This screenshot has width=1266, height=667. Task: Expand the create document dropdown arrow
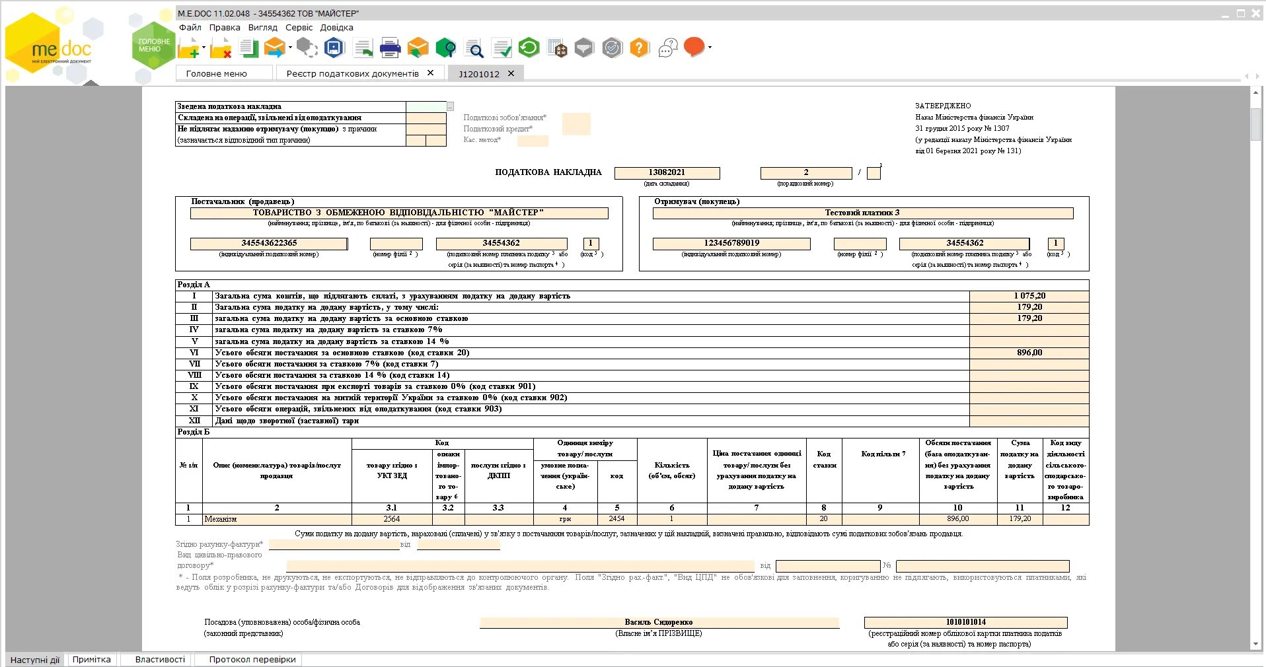[x=204, y=48]
